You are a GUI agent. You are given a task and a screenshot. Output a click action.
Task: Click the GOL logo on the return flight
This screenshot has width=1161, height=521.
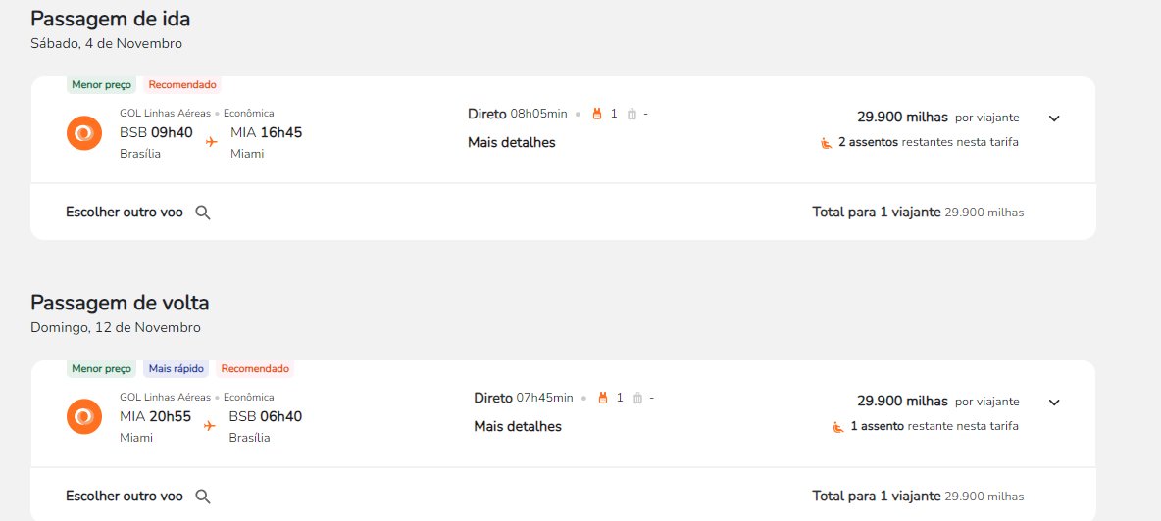pyautogui.click(x=84, y=417)
